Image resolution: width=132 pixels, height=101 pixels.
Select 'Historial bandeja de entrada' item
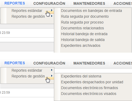pyautogui.click(x=84, y=34)
